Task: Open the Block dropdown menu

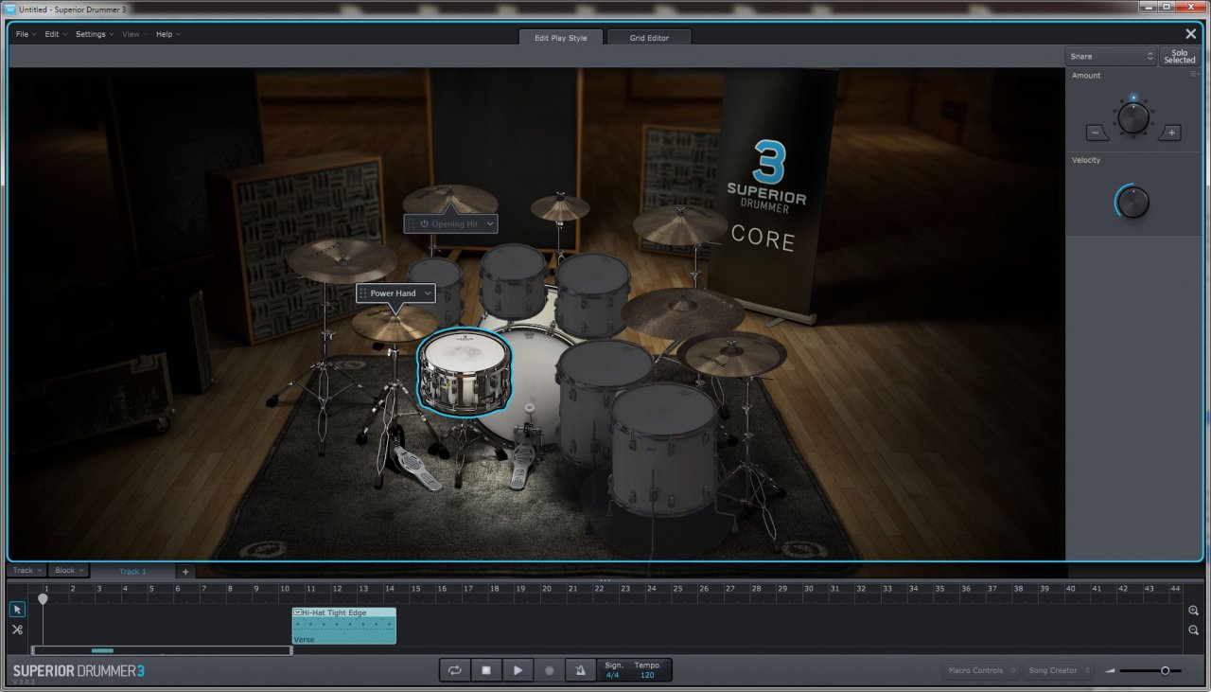Action: click(69, 571)
